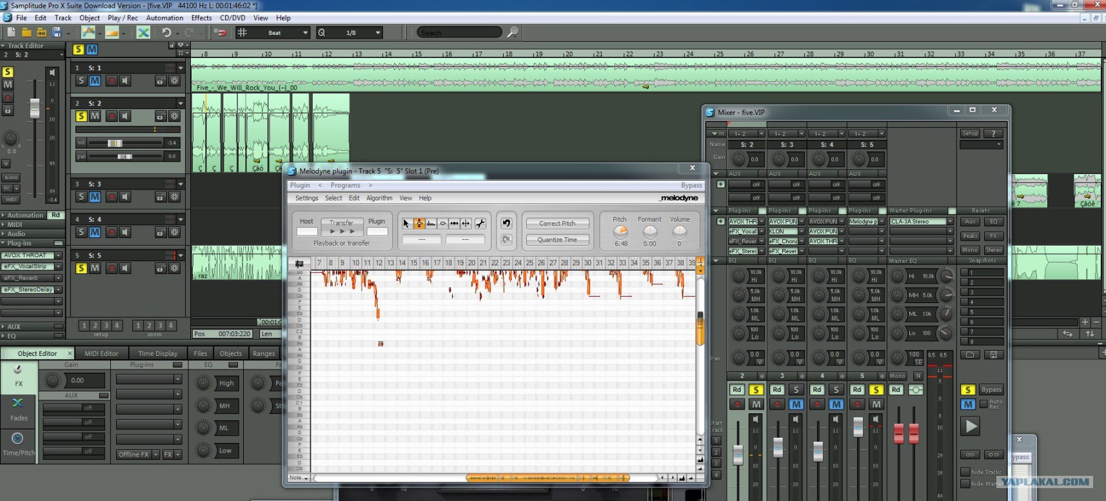Switch to the Time Display tab

[157, 353]
